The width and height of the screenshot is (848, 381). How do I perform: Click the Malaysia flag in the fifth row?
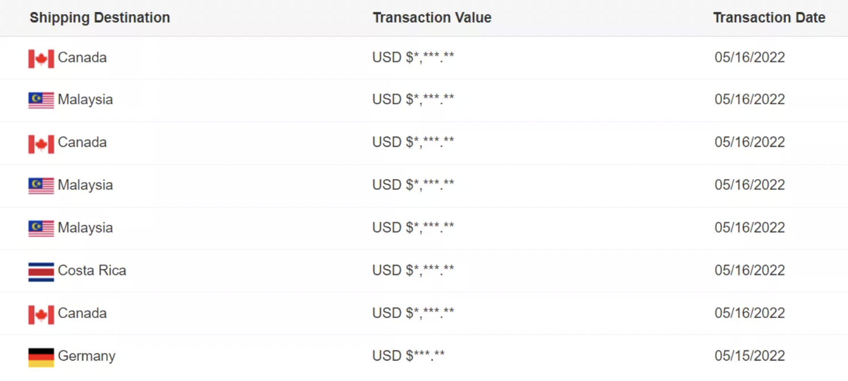[41, 228]
